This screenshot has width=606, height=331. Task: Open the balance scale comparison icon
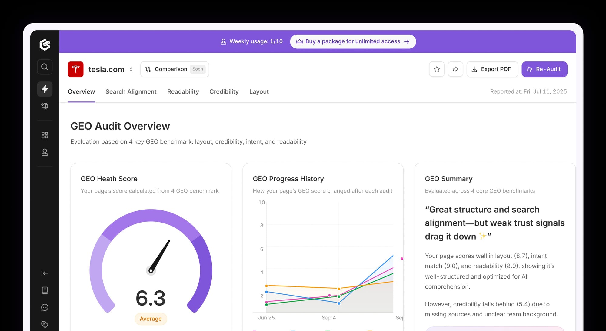click(45, 106)
